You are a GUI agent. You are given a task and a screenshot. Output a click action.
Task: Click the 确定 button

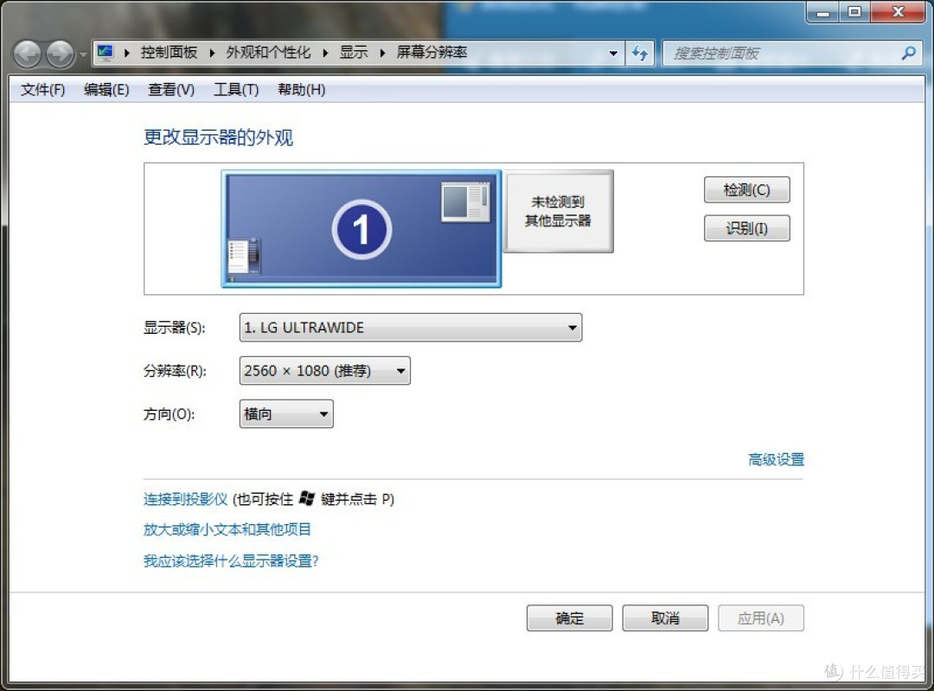[569, 618]
